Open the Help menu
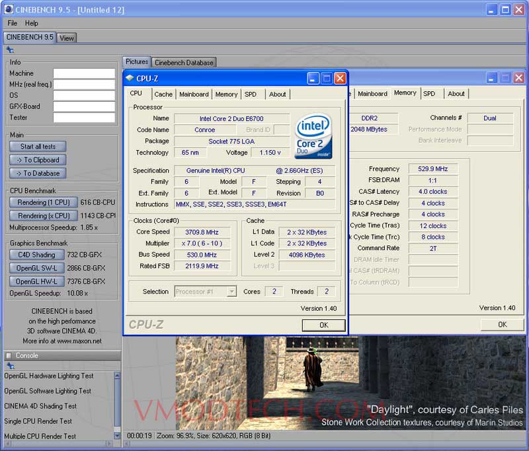 [x=31, y=23]
